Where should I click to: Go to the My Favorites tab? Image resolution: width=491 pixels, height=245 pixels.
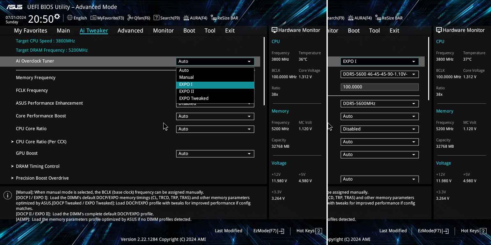click(31, 30)
